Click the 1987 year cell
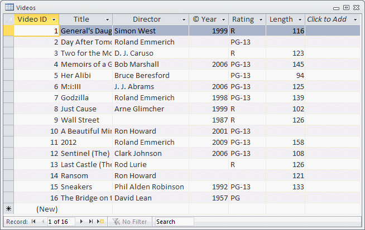 [209, 120]
